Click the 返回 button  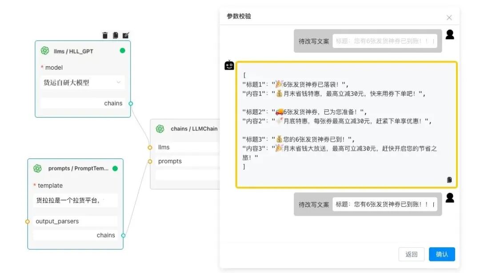(412, 254)
